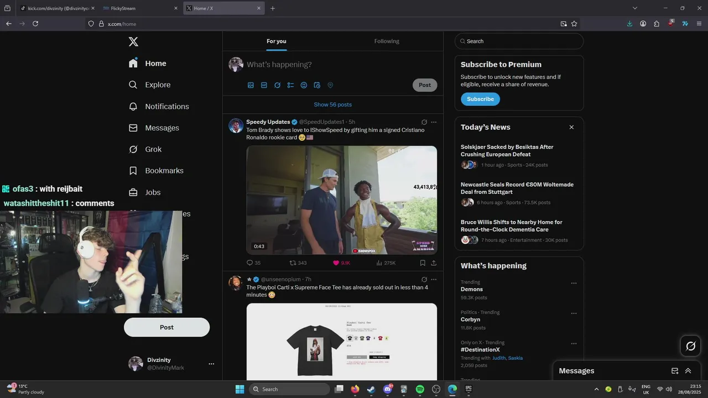Open Grok actions on unseenopium post
708x398 pixels.
click(x=424, y=280)
